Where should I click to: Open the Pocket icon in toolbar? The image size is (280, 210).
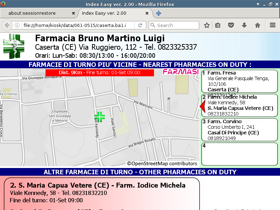[x=231, y=25]
